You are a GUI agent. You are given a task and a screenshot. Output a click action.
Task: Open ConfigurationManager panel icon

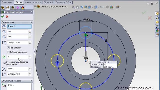(x=13, y=8)
